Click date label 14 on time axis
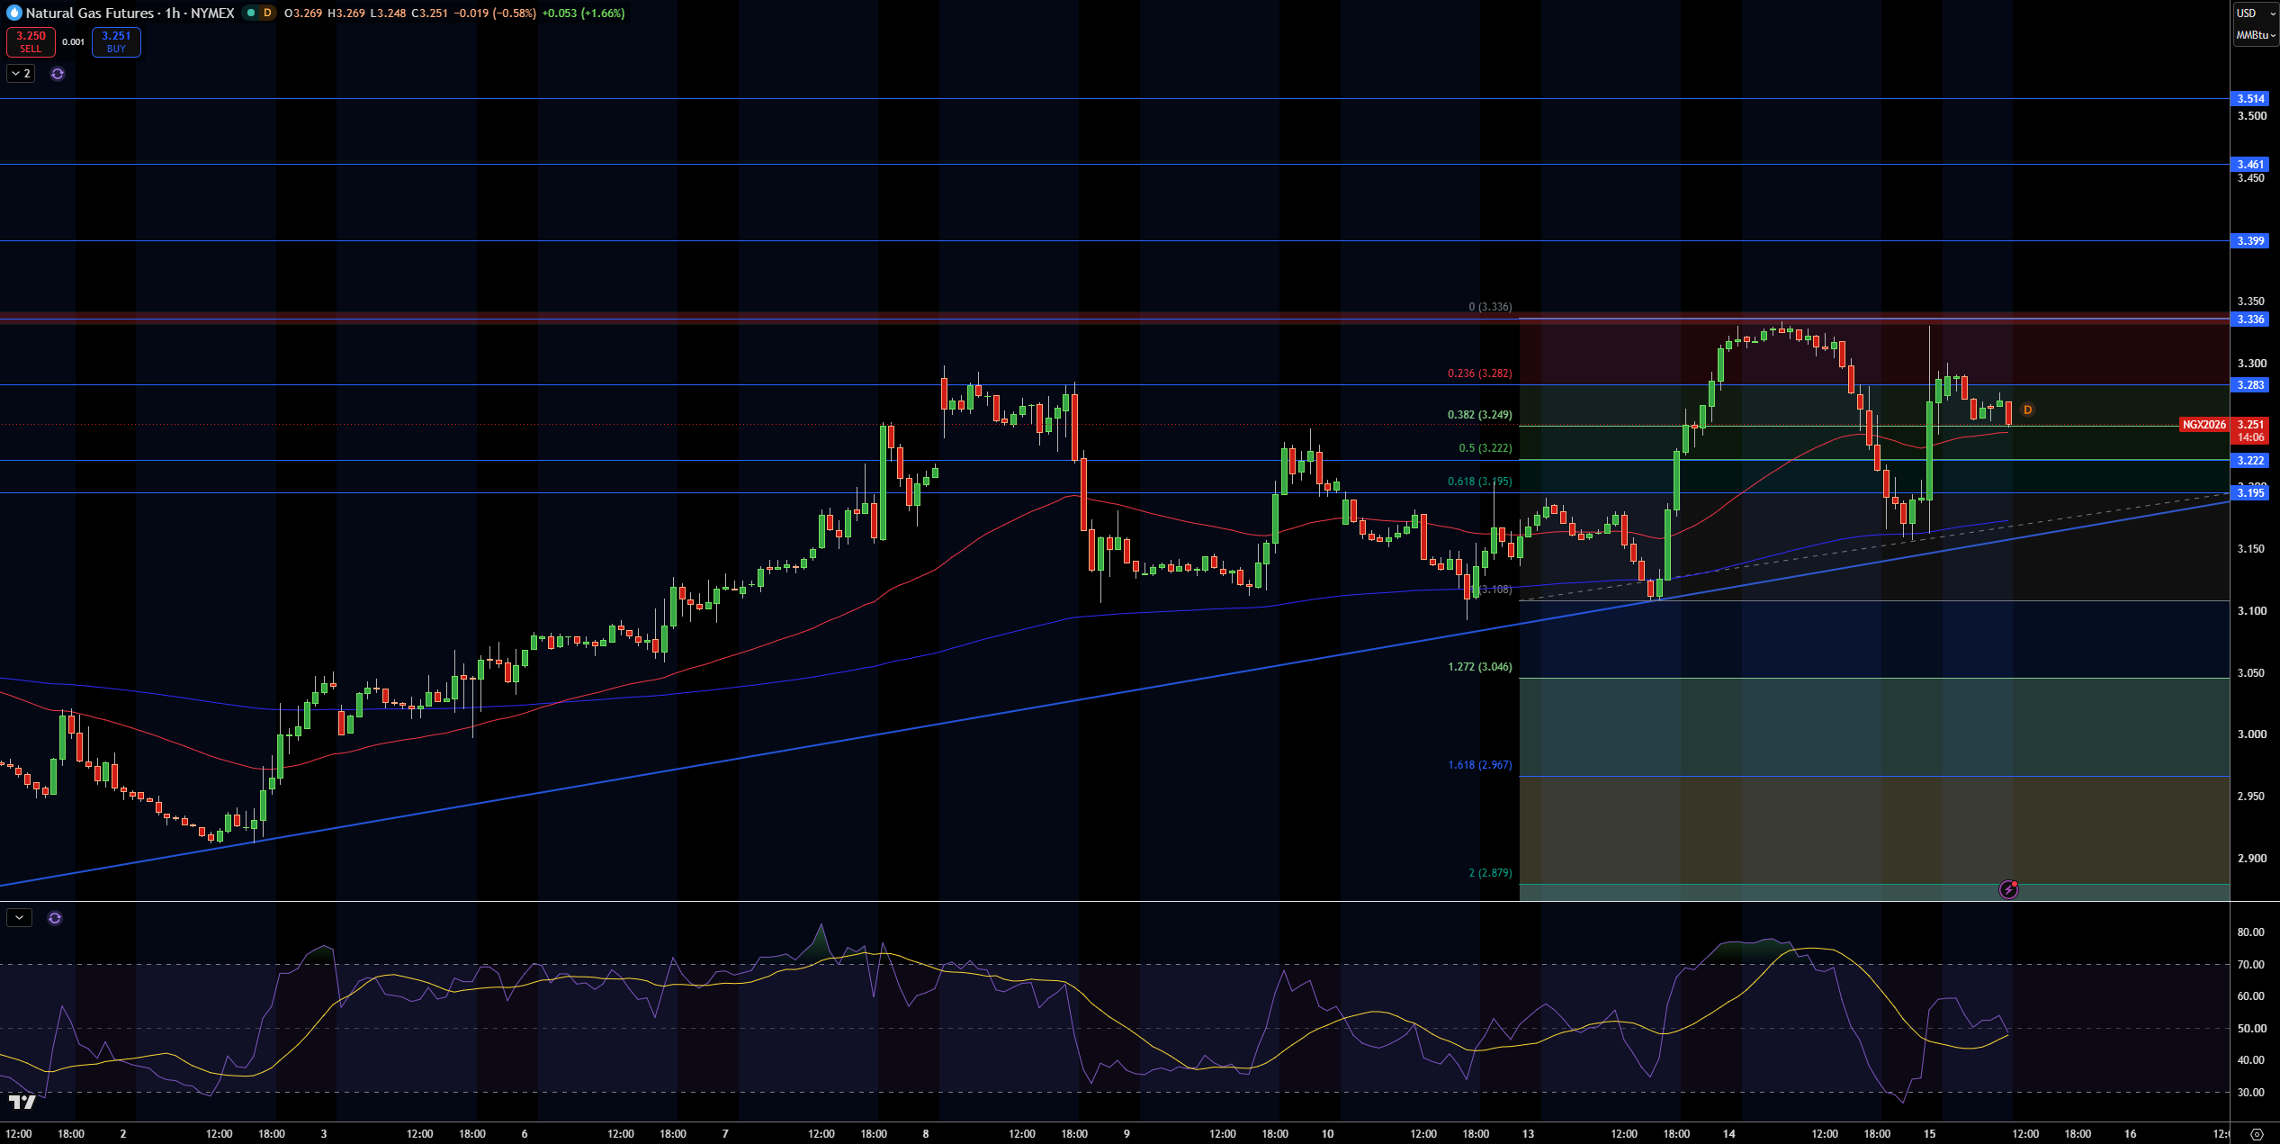This screenshot has width=2280, height=1144. [1728, 1134]
